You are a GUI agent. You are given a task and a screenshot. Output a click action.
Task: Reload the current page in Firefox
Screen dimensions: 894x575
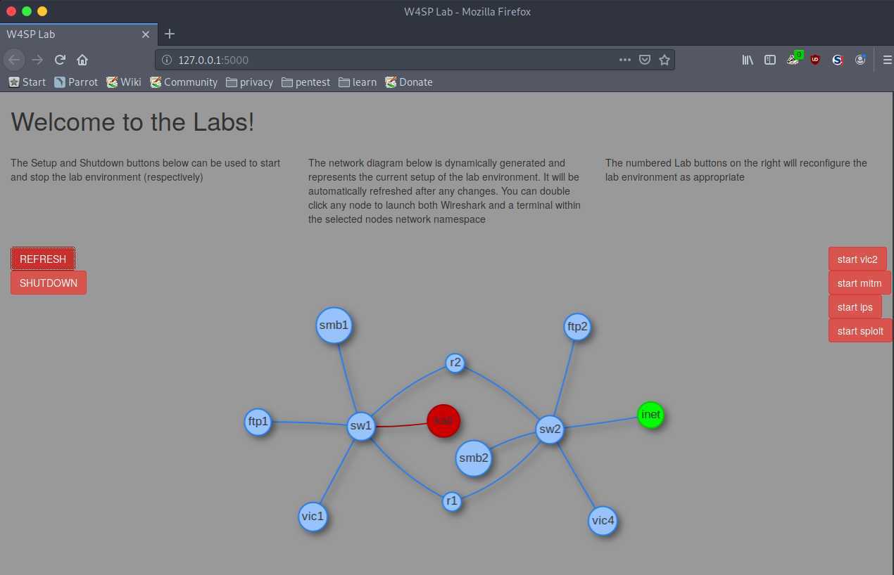click(60, 60)
